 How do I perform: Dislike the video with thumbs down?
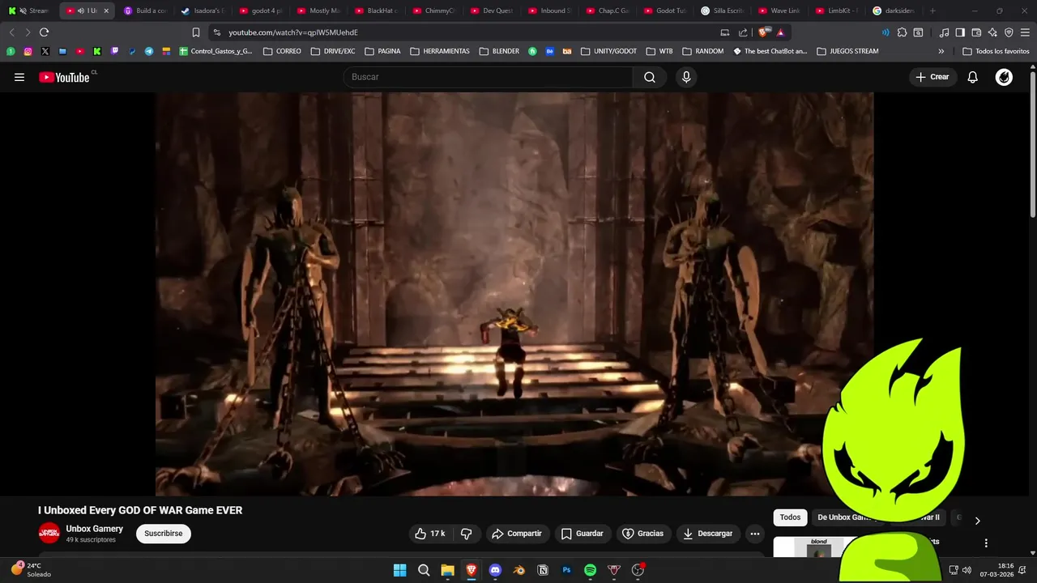467,534
